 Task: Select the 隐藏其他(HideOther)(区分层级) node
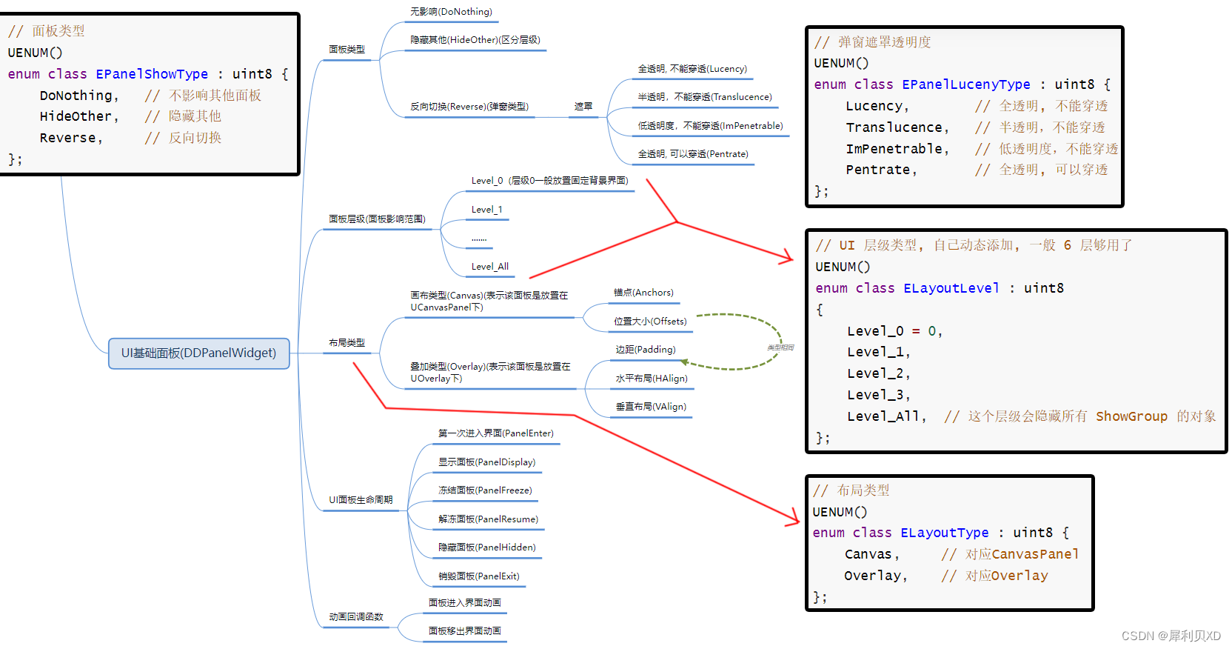click(475, 40)
